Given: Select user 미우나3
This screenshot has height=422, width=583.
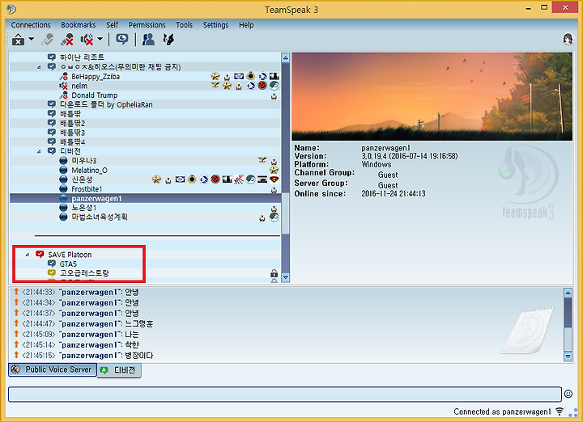Looking at the screenshot, I should point(84,161).
